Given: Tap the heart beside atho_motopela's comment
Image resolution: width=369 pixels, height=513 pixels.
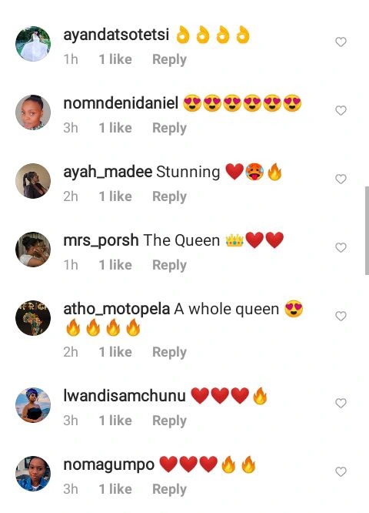Looking at the screenshot, I should 341,316.
